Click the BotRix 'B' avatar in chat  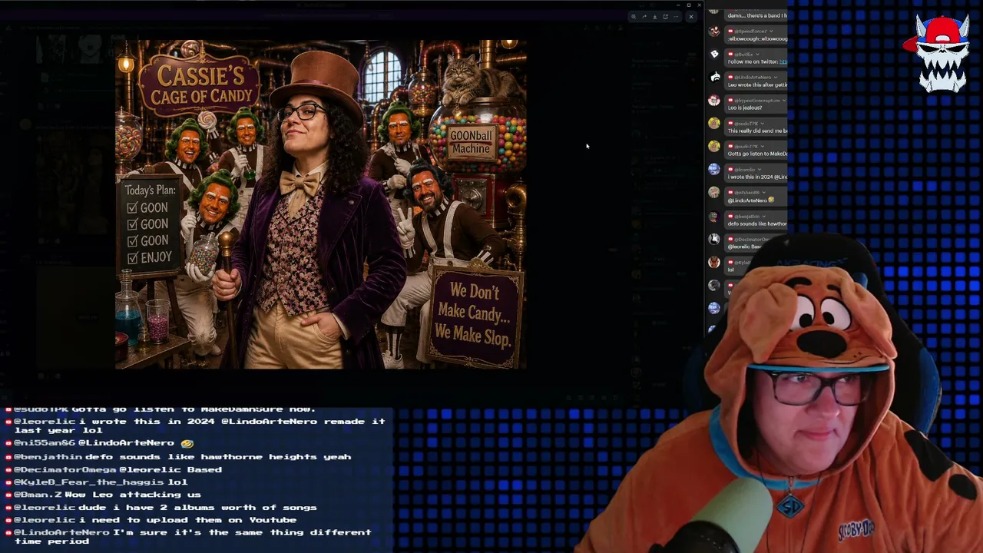(x=714, y=55)
